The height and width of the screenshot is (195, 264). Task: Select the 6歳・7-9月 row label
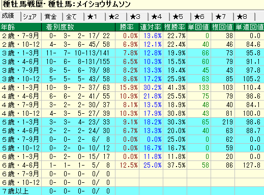point(21,174)
